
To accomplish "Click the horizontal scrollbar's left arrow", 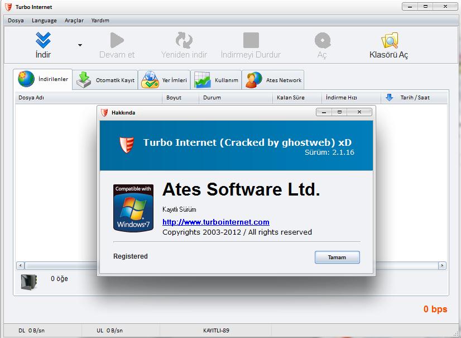I will [20, 266].
